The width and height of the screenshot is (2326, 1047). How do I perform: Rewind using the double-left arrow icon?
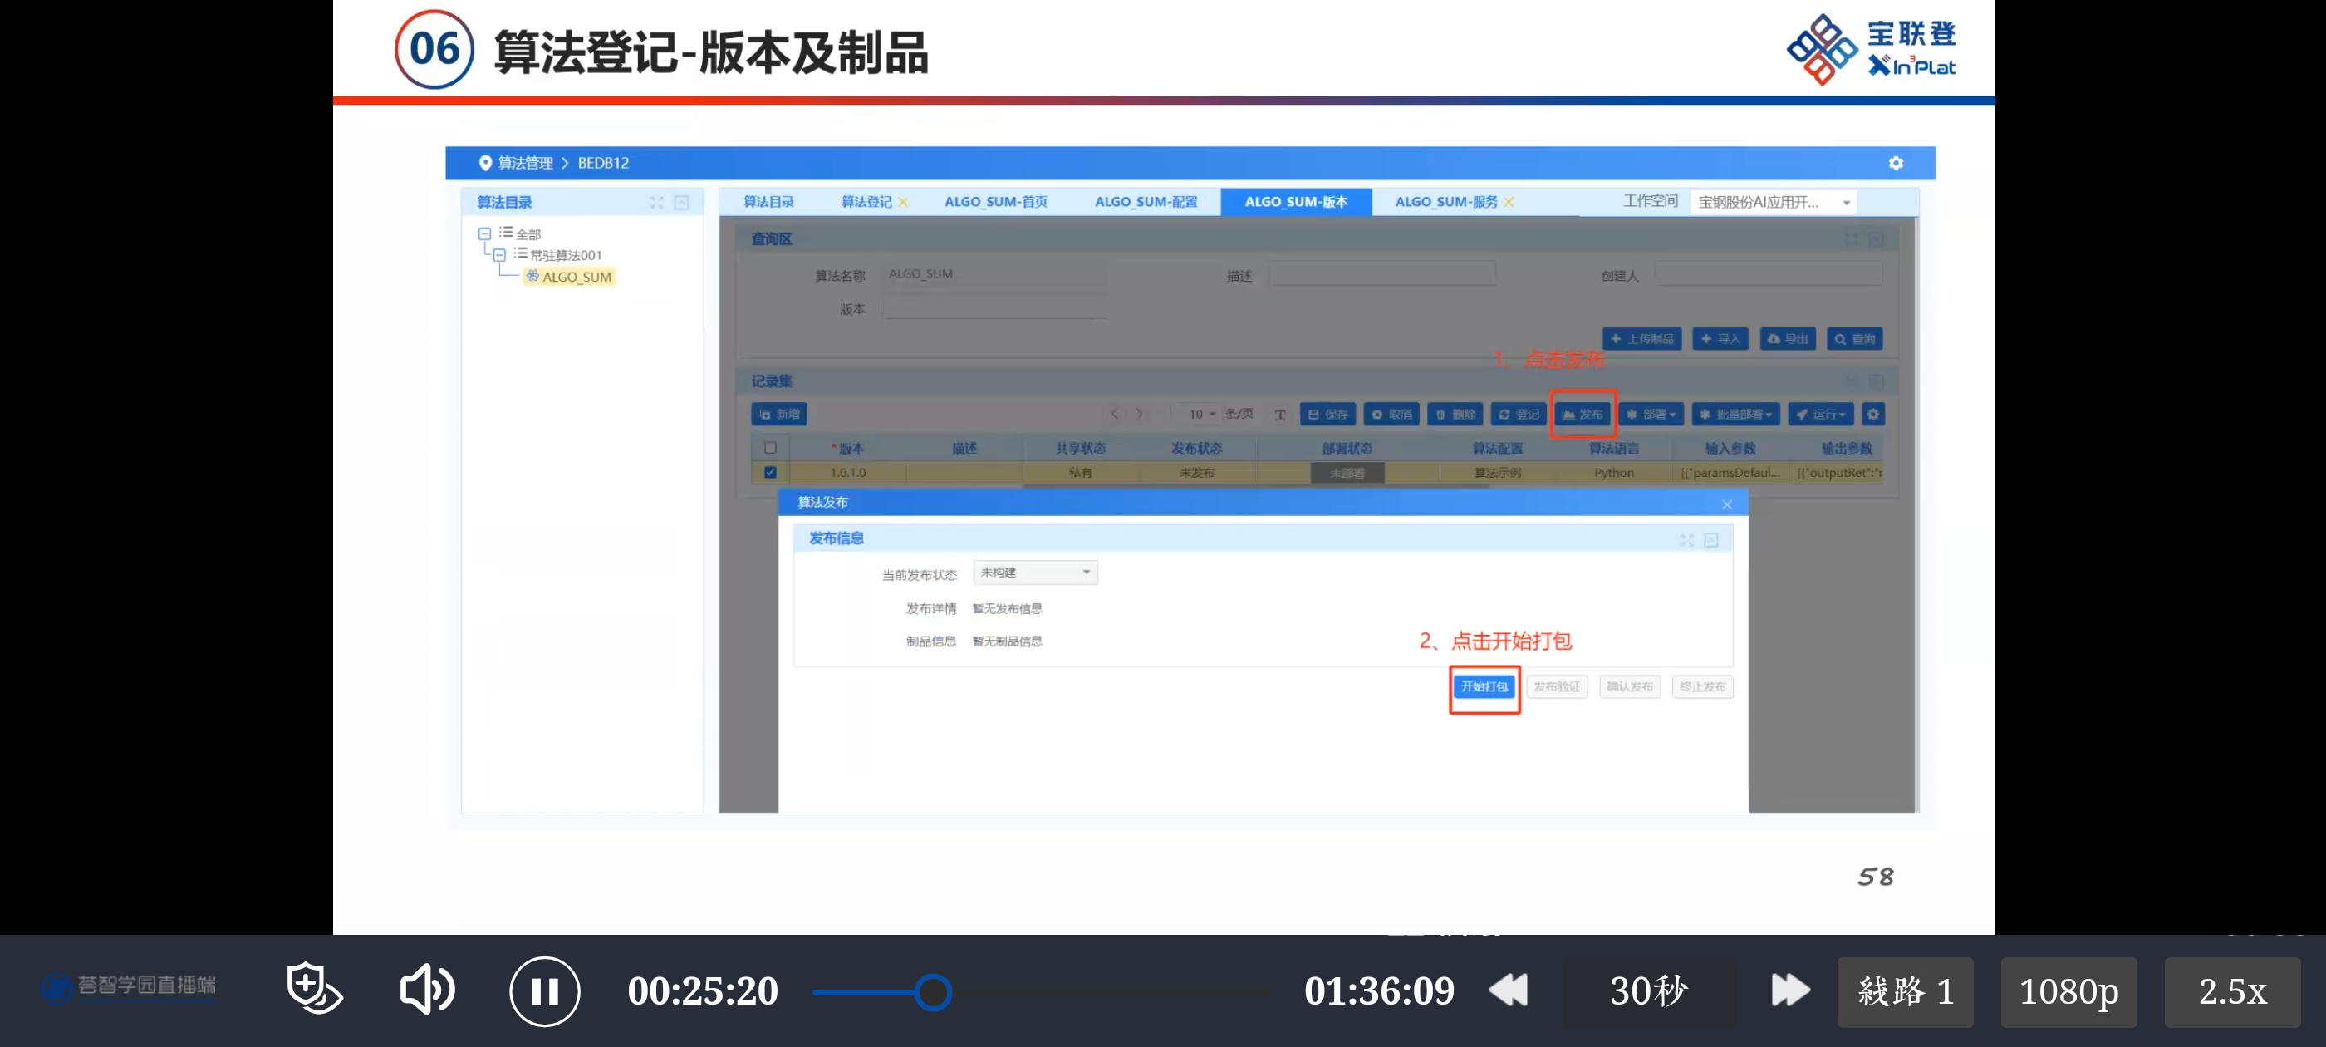[x=1509, y=990]
